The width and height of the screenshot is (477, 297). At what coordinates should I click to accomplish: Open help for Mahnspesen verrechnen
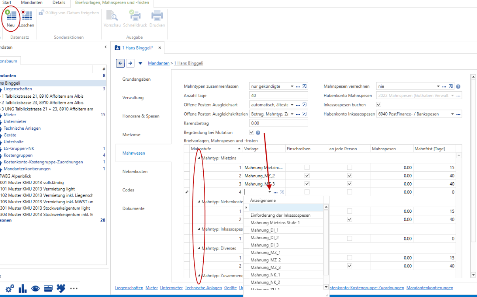click(458, 87)
